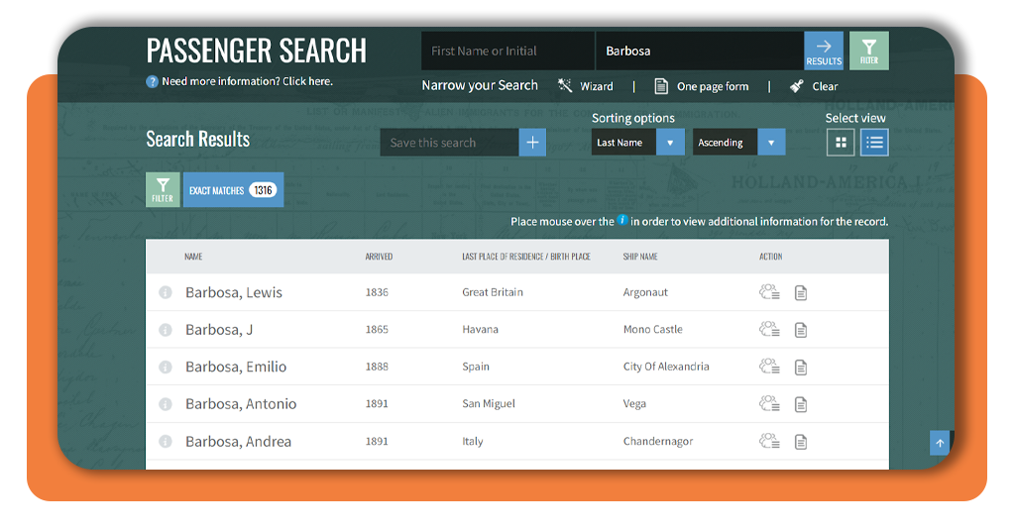
Task: Open Filter beside Exact Matches
Action: tap(163, 189)
